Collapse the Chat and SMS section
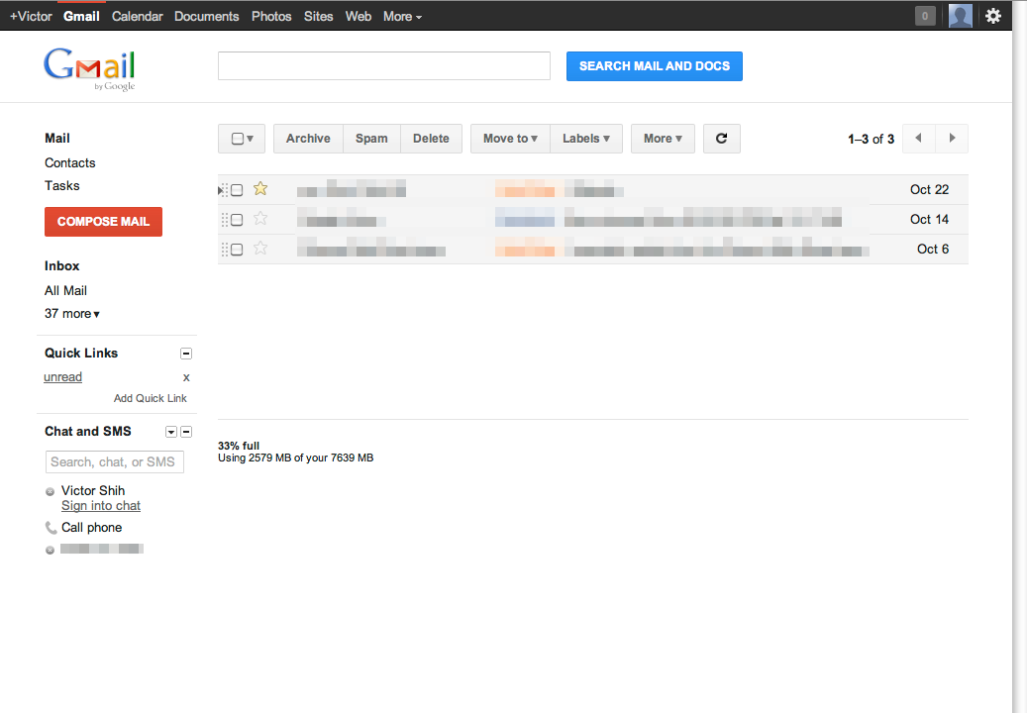1027x713 pixels. 186,432
